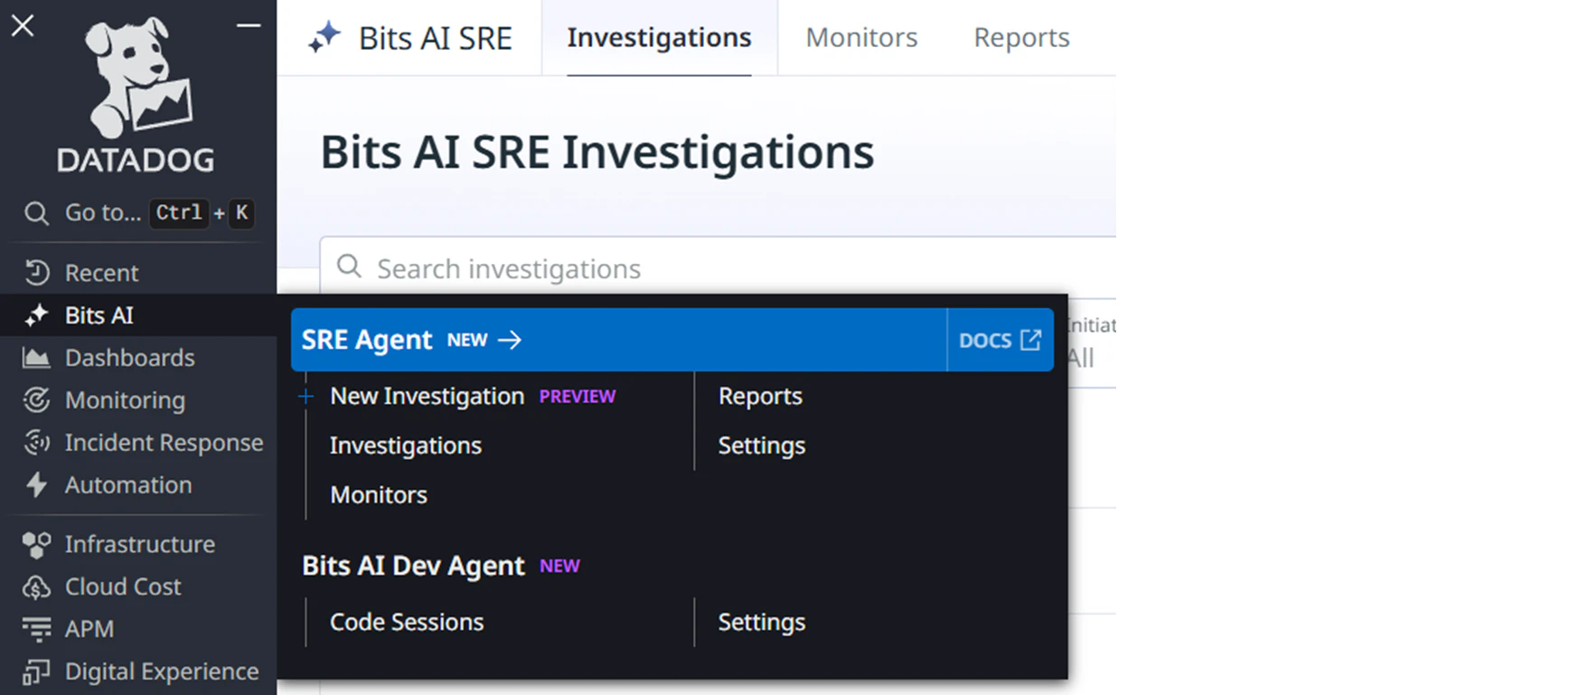
Task: Open SRE Agent Settings in flyout
Action: tap(762, 446)
